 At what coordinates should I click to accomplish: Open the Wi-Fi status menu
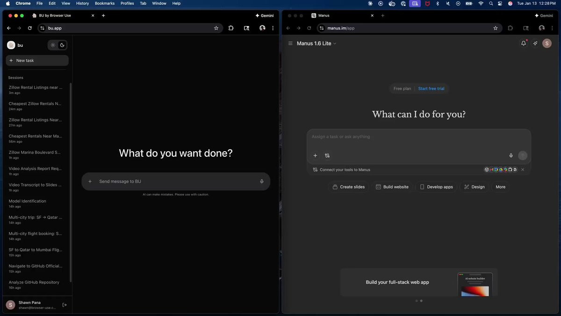pos(481,3)
